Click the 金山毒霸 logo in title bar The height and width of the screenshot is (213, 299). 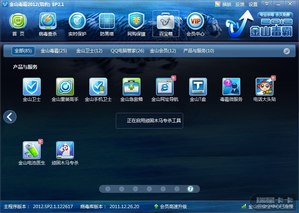pyautogui.click(x=5, y=4)
